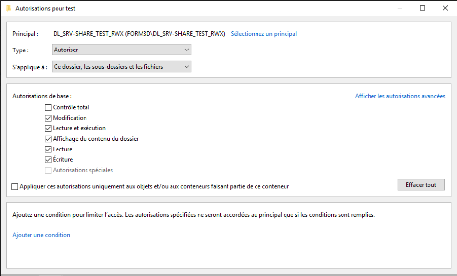The width and height of the screenshot is (457, 276).
Task: Check Appliquer ces autorisations uniquement aux objets
Action: [x=15, y=187]
